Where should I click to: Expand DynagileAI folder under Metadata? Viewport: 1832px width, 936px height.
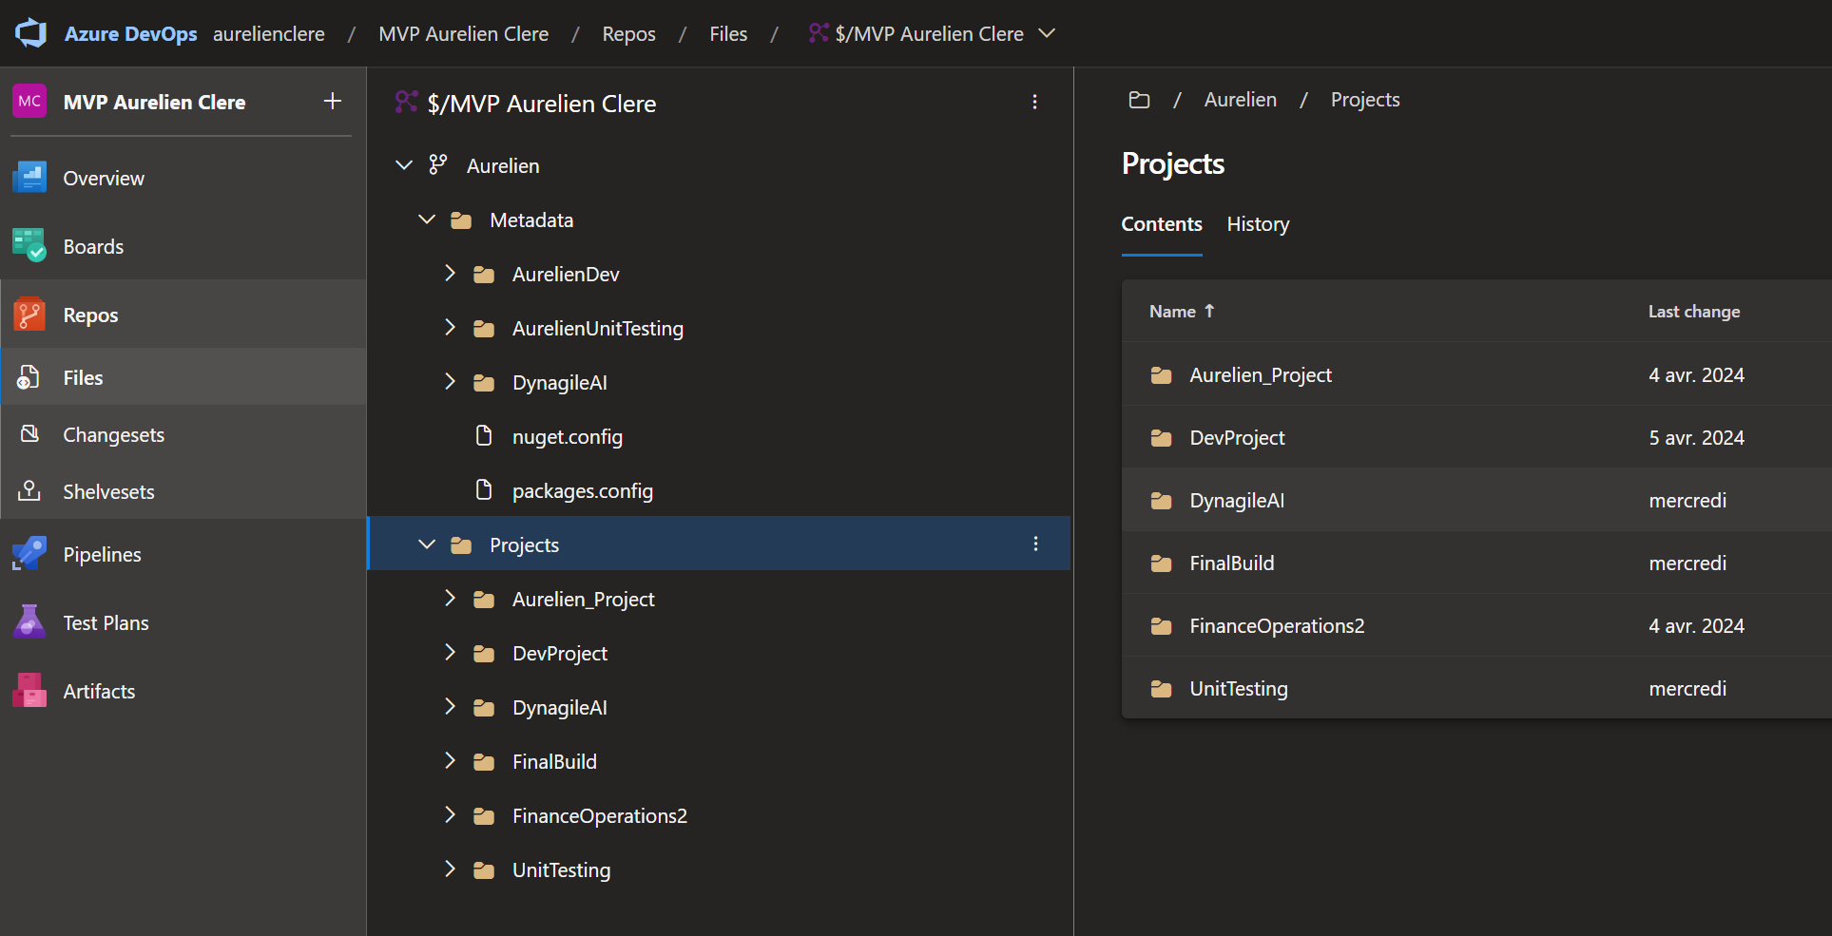pyautogui.click(x=450, y=382)
